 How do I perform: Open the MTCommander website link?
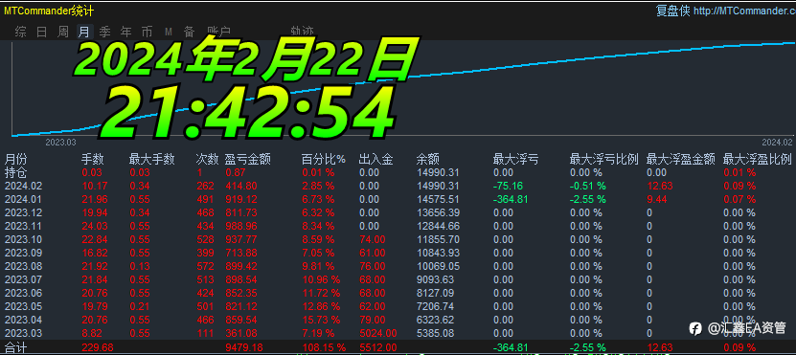click(744, 11)
